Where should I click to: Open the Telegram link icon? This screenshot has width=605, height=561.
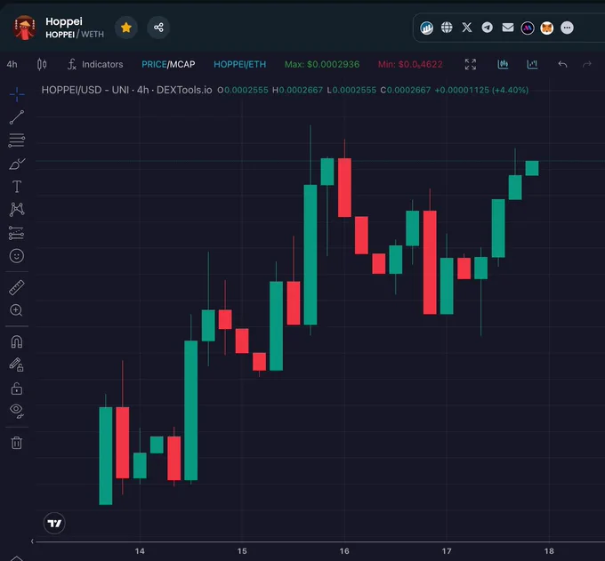[x=488, y=28]
